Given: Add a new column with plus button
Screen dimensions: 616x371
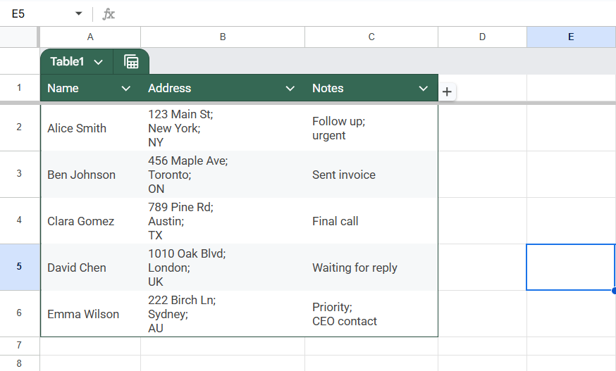Looking at the screenshot, I should (447, 92).
